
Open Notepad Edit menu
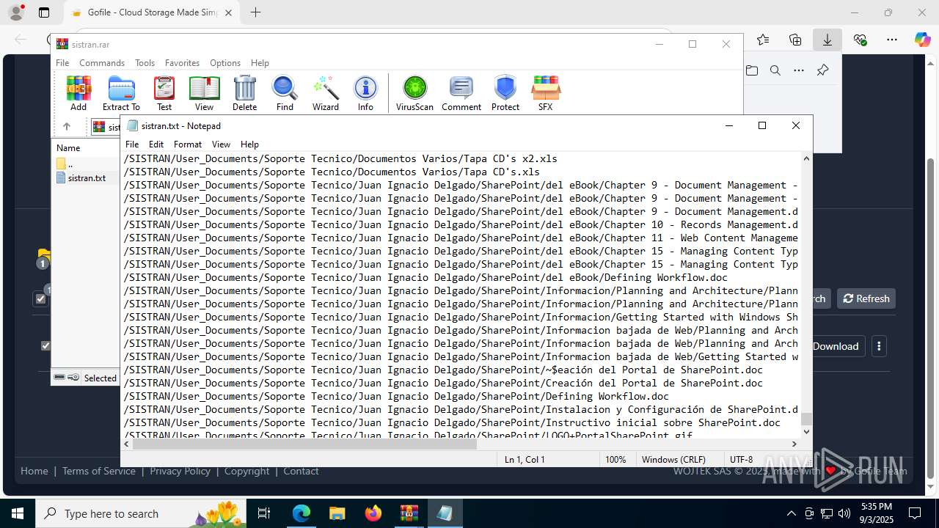click(156, 144)
